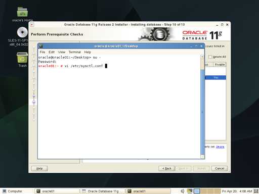Select the first workspace in the switcher
Screen dimensions: 259x194
(x=197, y=191)
